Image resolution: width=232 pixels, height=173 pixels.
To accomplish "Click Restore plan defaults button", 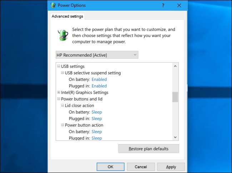I will (x=148, y=148).
